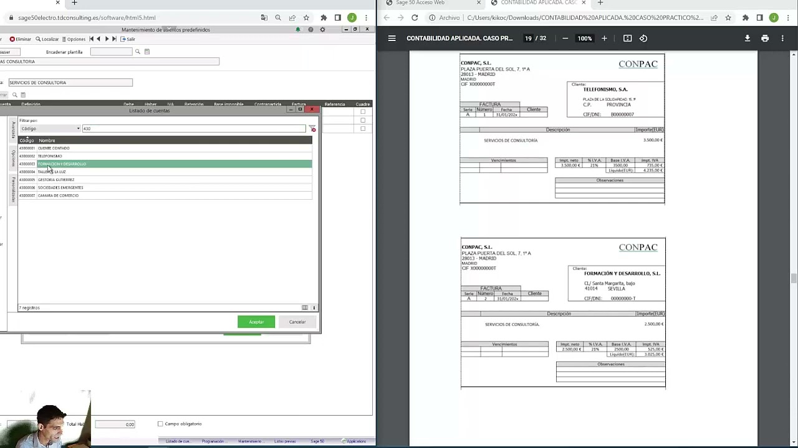
Task: Click Fit to page icon in PDF
Action: click(x=627, y=39)
